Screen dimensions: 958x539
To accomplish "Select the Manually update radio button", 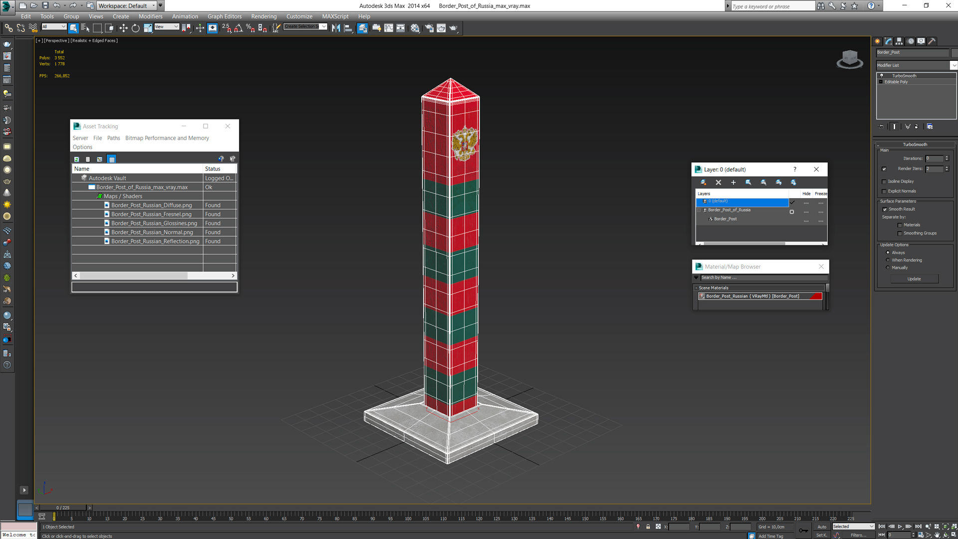I will click(x=888, y=268).
